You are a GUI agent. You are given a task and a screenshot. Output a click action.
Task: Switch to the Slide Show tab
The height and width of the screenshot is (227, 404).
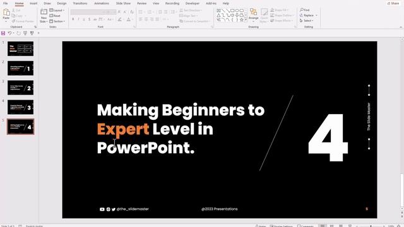(x=123, y=3)
